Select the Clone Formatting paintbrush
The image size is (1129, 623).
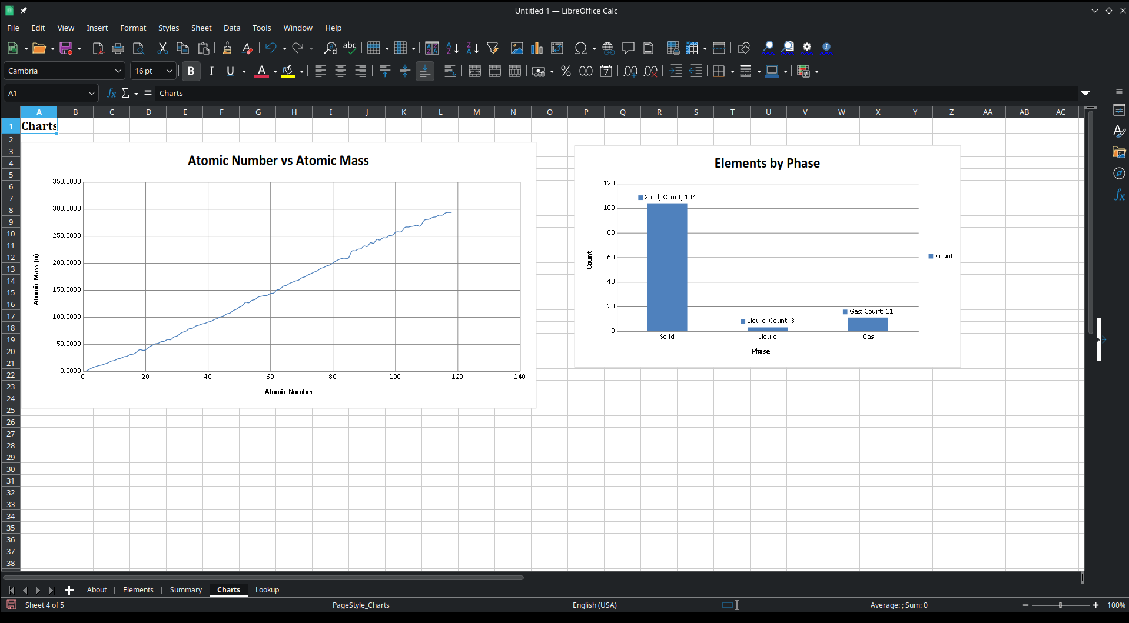[227, 48]
